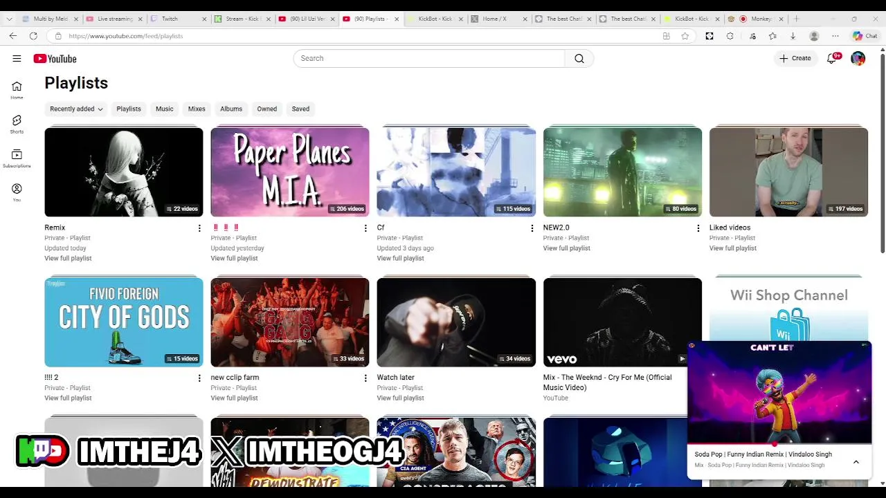View full playlist for Watch later

(400, 398)
